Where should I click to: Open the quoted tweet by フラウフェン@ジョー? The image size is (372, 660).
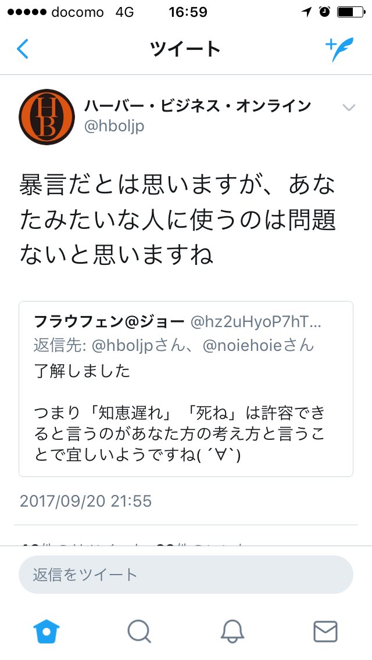[x=186, y=389]
